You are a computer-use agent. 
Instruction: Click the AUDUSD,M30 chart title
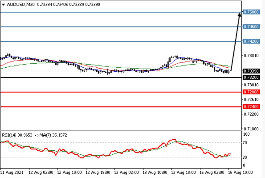(x=21, y=5)
